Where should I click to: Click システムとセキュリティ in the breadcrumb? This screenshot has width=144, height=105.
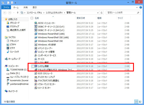(54, 13)
